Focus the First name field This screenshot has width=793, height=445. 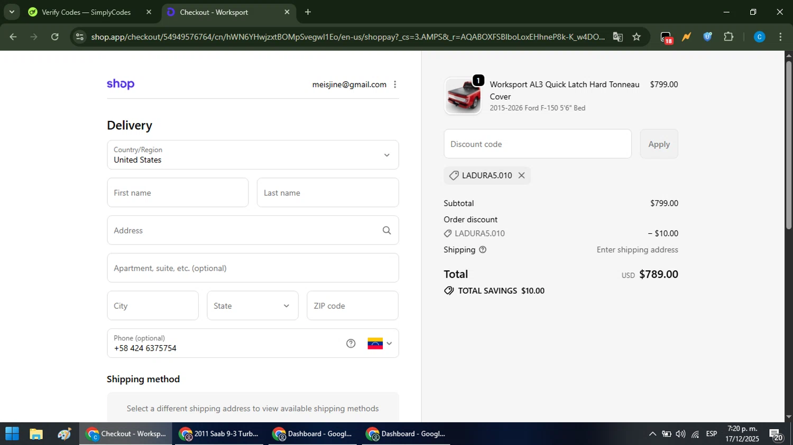click(x=178, y=193)
